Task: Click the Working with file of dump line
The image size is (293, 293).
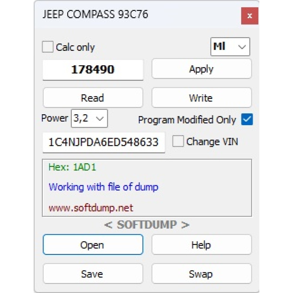Action: (103, 187)
